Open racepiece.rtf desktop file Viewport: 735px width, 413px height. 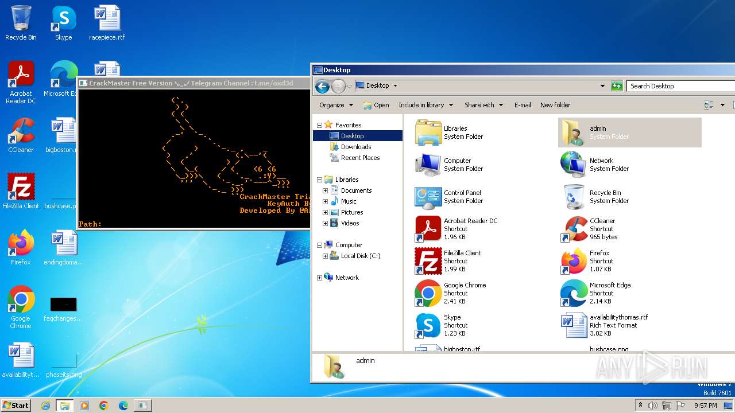pyautogui.click(x=107, y=23)
